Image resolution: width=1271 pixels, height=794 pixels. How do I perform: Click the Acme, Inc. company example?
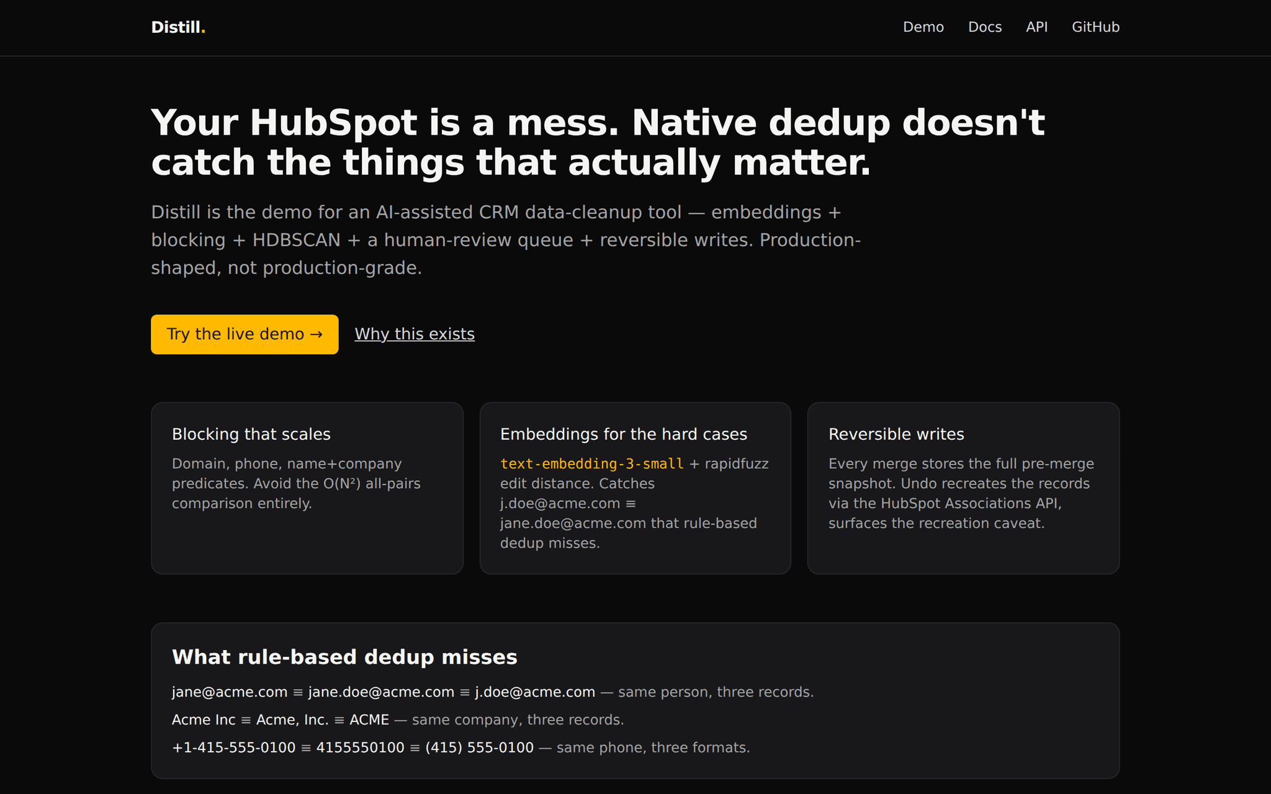292,720
